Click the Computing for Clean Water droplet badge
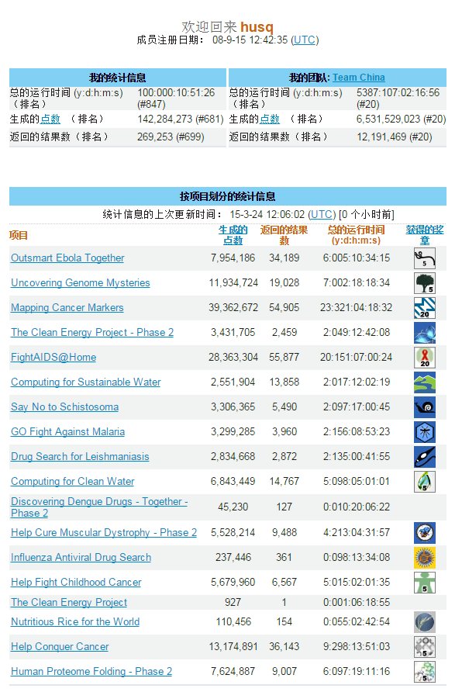462x692 pixels. [x=425, y=482]
